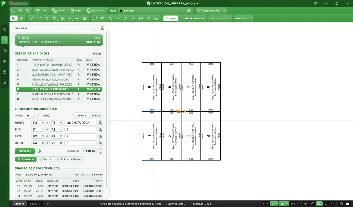Screen dimensions: 353x207
Task: Open the detection settings gear icon
Action: tap(39, 151)
